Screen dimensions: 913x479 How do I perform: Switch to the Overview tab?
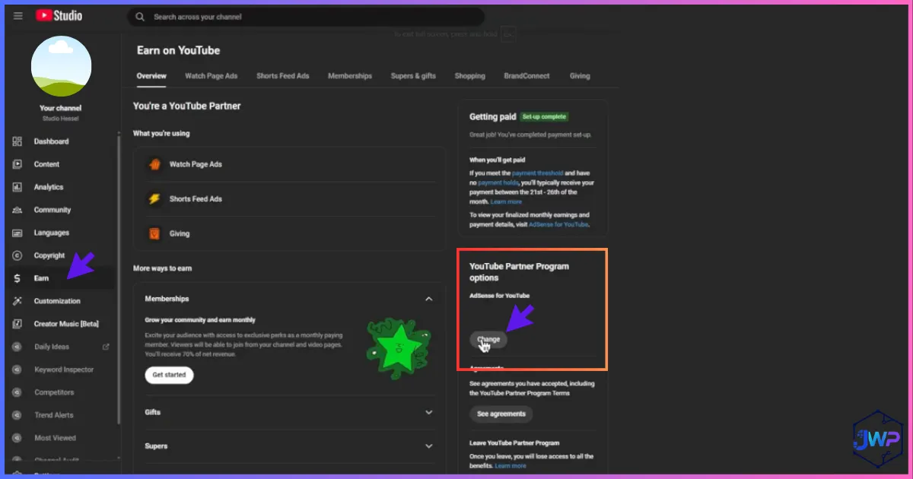point(151,76)
